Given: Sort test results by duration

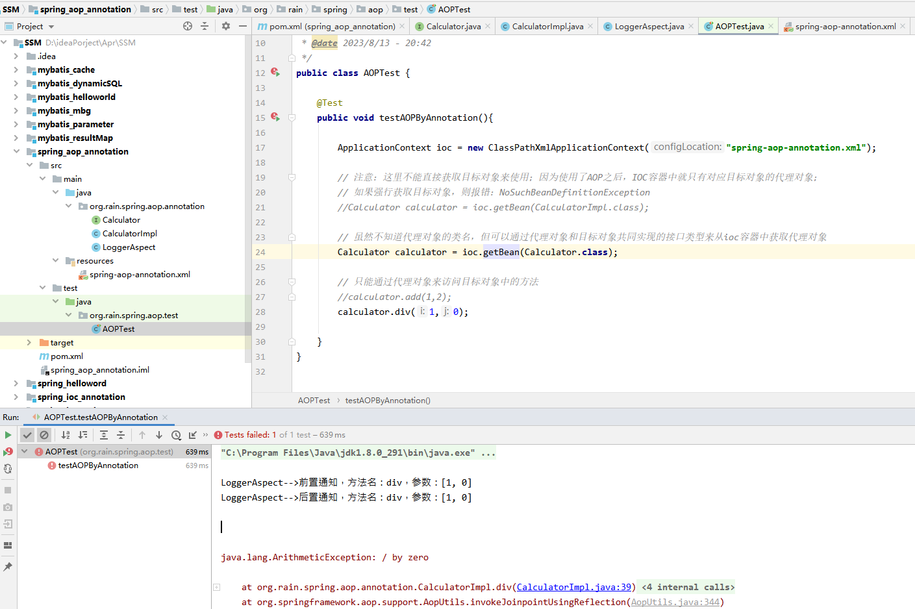Looking at the screenshot, I should click(x=82, y=435).
